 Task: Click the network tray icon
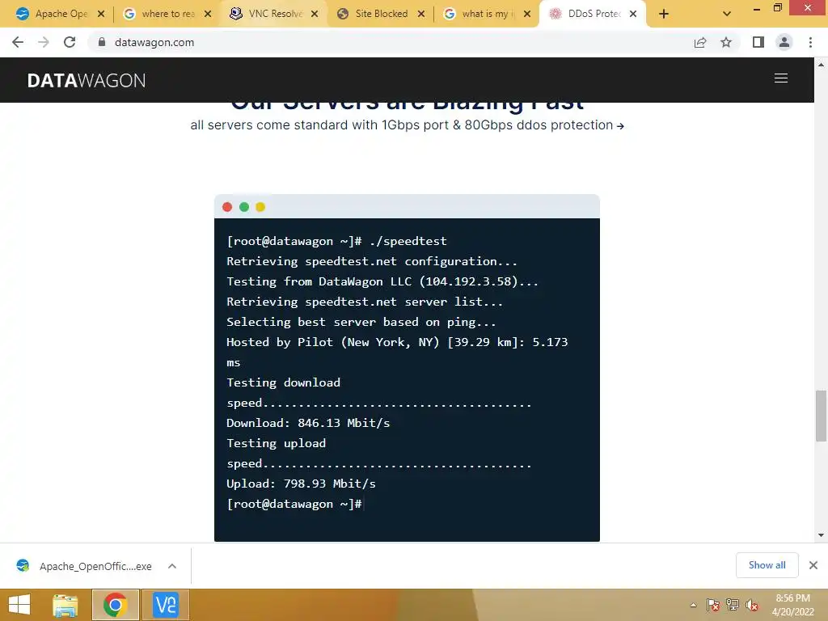point(733,605)
